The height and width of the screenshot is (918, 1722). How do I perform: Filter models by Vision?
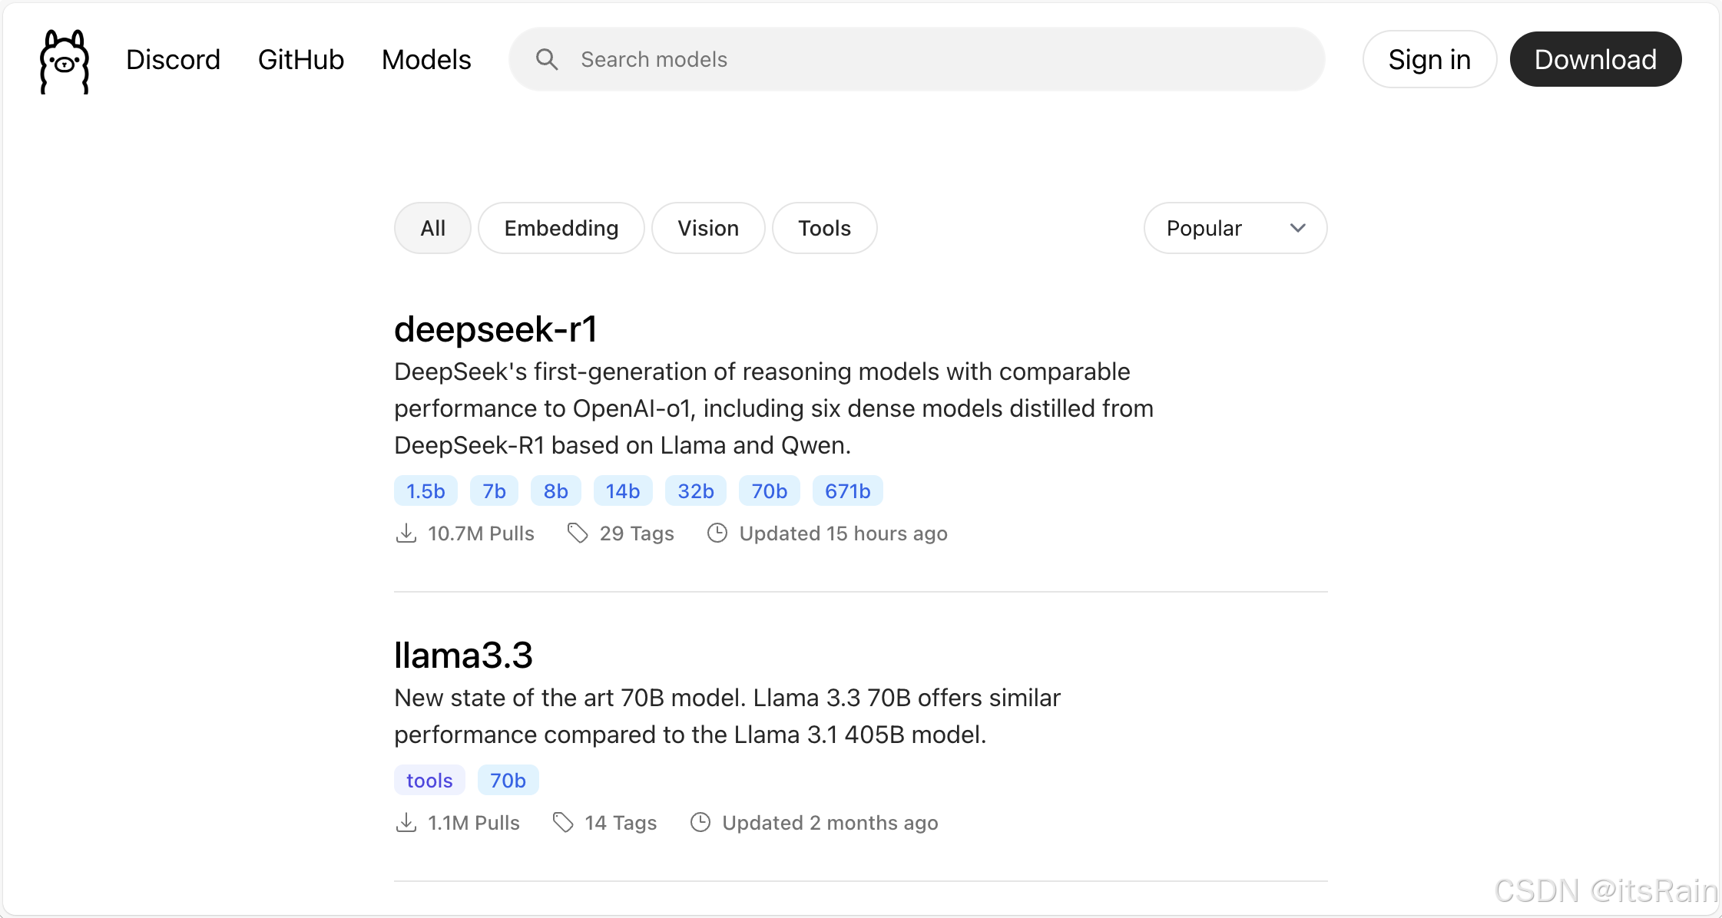pyautogui.click(x=708, y=228)
